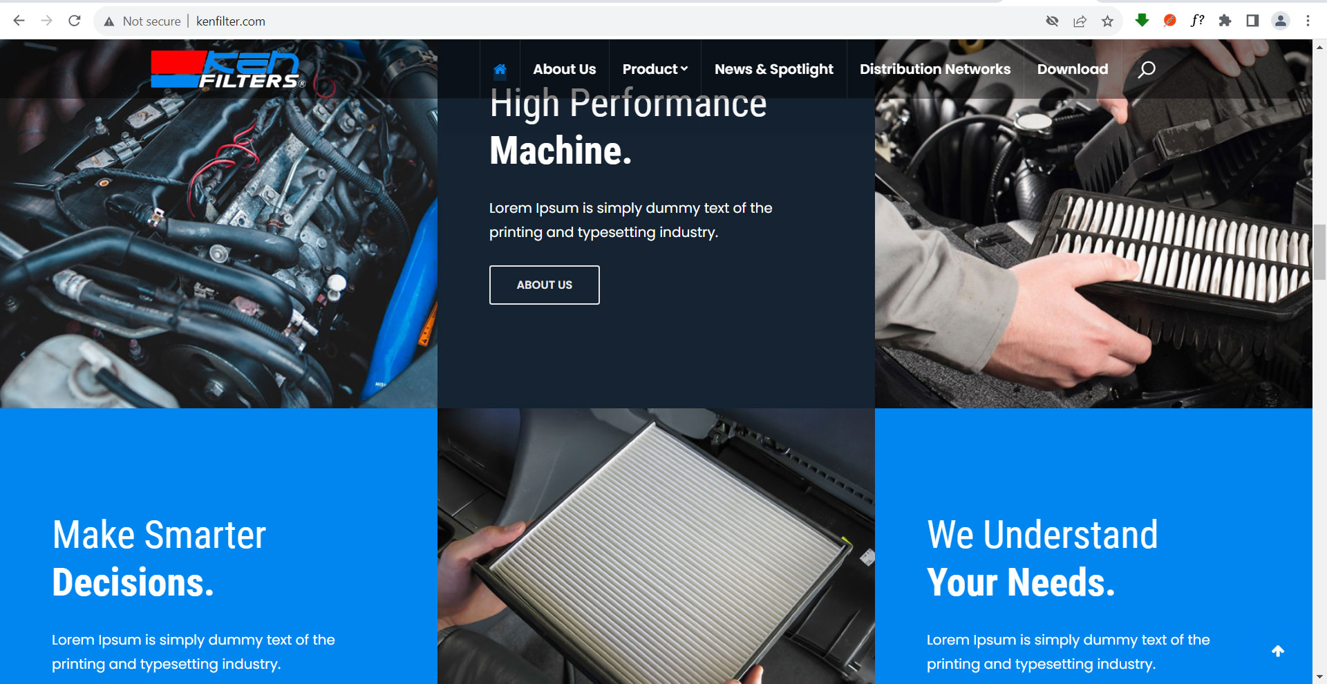Click the scroll-to-top arrow button
The width and height of the screenshot is (1327, 684).
pos(1278,651)
